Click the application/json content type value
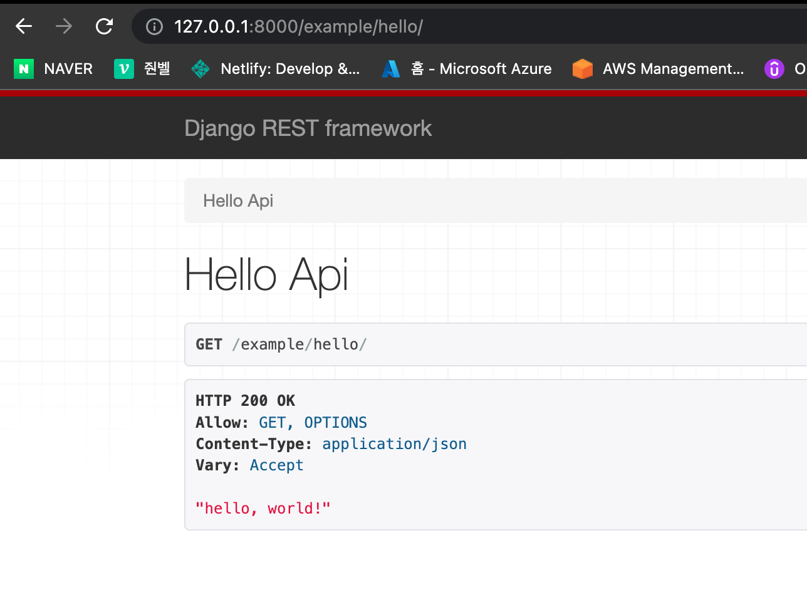This screenshot has height=600, width=807. point(395,444)
